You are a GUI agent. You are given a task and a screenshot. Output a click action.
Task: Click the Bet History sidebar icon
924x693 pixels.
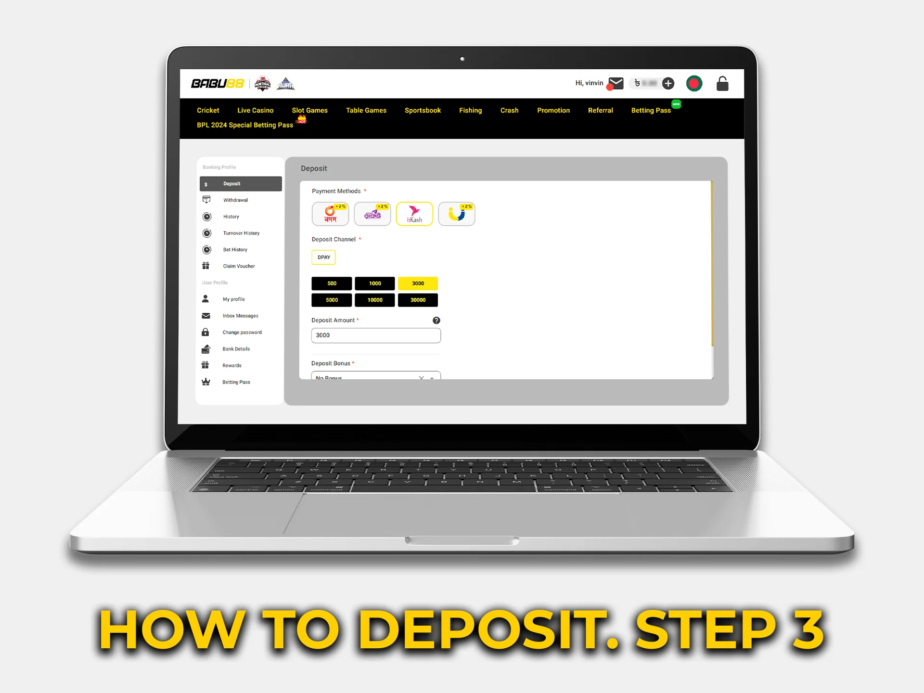[207, 250]
